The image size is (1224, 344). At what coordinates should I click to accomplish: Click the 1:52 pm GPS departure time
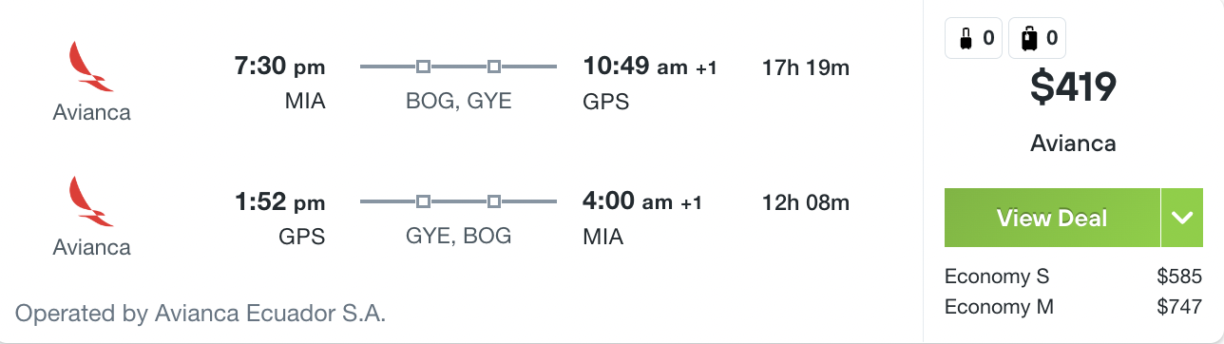279,201
